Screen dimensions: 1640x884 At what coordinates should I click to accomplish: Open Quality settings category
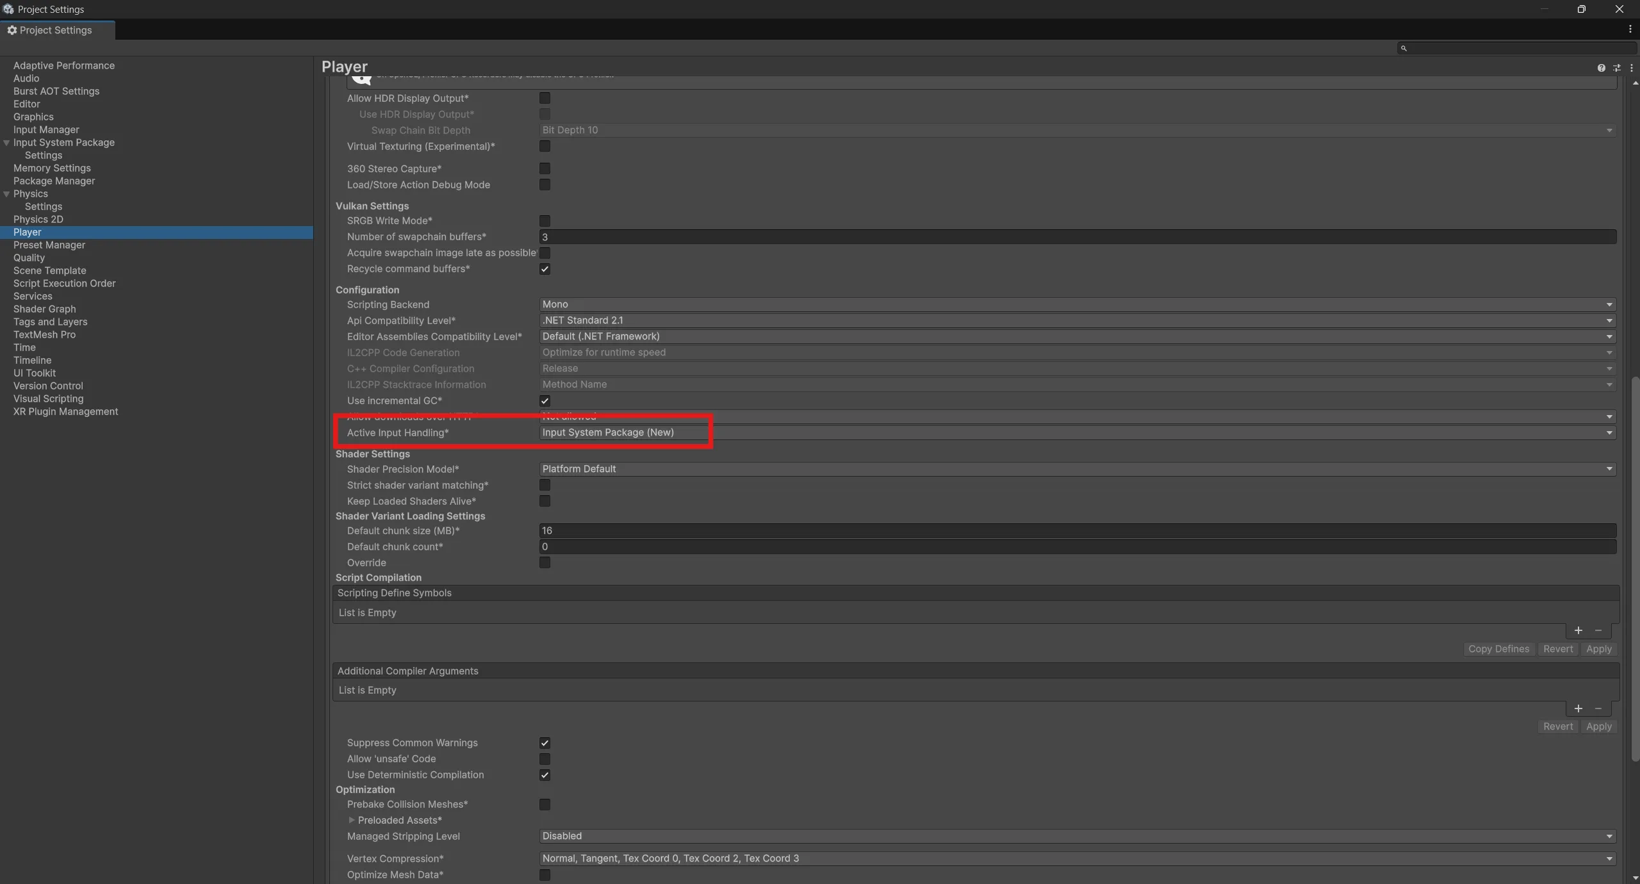(29, 258)
